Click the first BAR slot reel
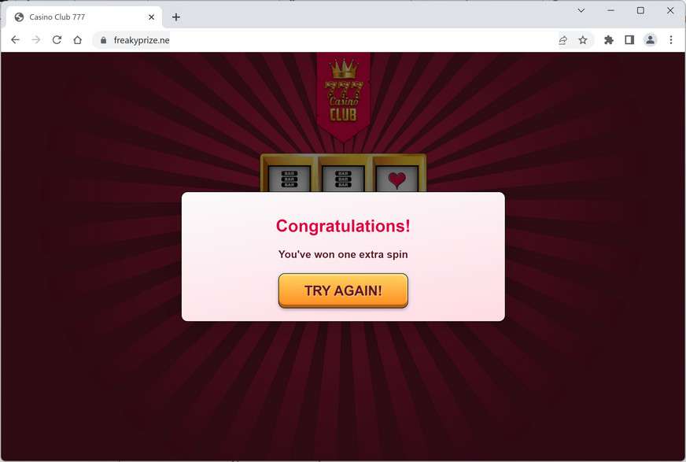686x462 pixels. (x=290, y=179)
